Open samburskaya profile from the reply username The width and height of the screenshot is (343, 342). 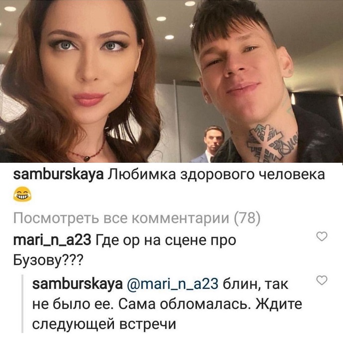78,284
